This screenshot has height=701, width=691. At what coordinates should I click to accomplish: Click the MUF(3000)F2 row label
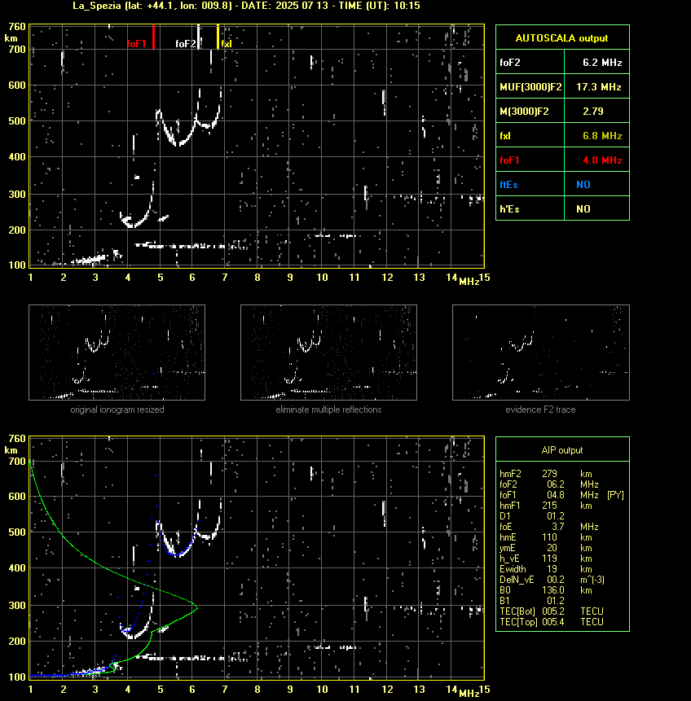530,87
